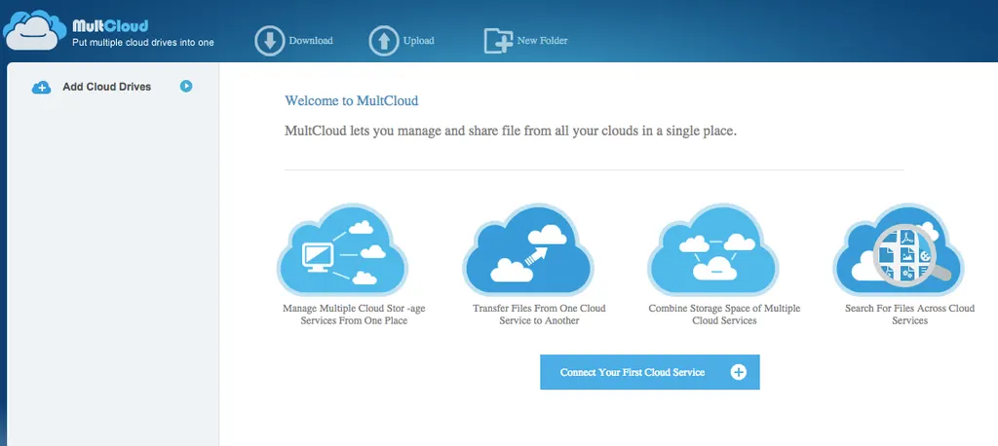
Task: Click the Manage Multiple Cloud Storage illustration
Action: click(x=343, y=250)
